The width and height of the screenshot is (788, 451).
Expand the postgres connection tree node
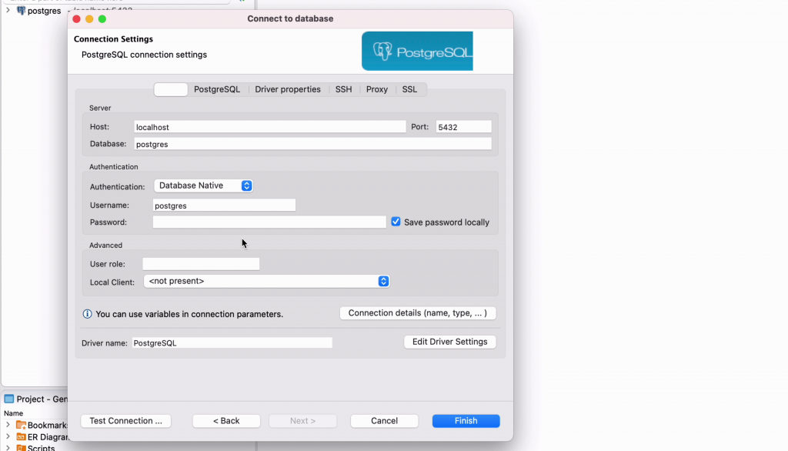coord(8,11)
